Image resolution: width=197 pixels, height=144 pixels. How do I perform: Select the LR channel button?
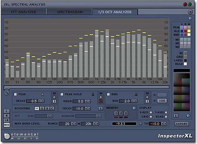pyautogui.click(x=7, y=120)
